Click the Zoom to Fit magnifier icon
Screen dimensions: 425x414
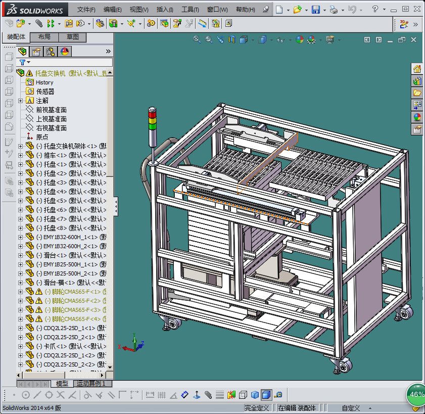[198, 39]
